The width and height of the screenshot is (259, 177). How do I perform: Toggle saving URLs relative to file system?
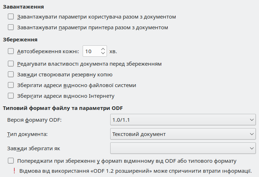(11, 85)
